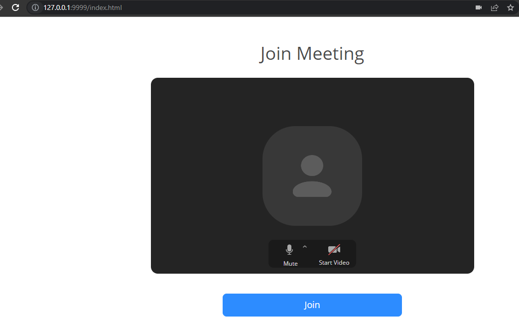Viewport: 519px width, 329px height.
Task: Toggle the Start Video label
Action: pyautogui.click(x=334, y=262)
